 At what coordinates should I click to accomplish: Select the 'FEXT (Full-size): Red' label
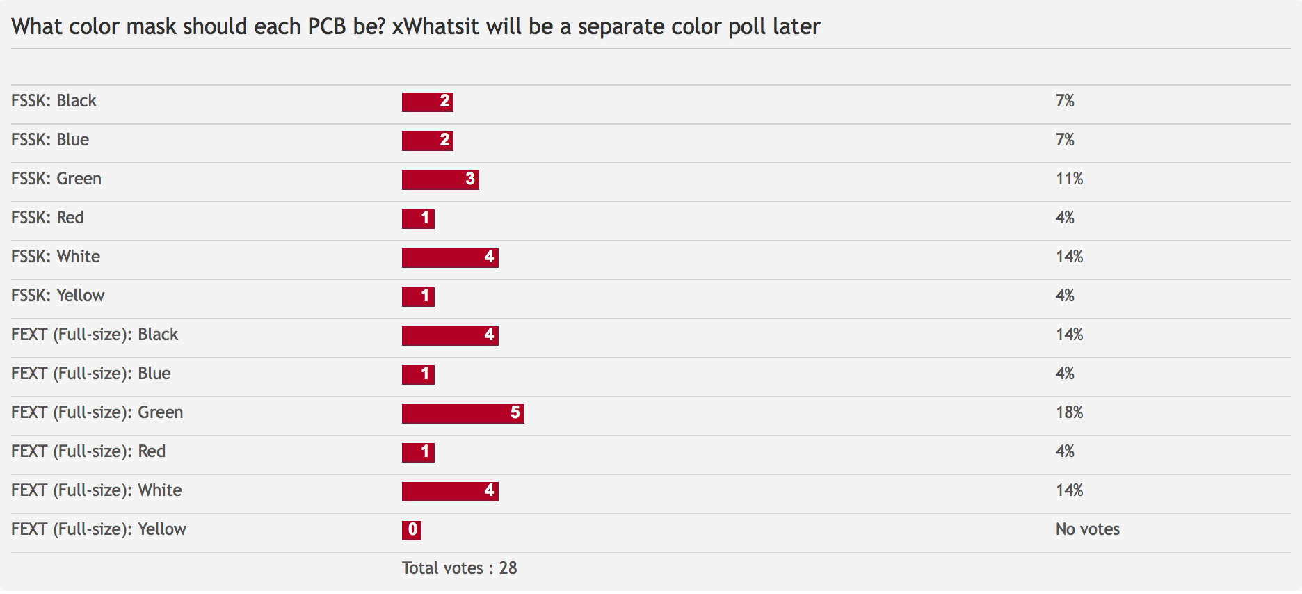coord(88,451)
